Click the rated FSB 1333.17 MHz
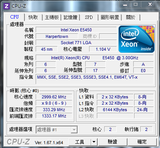The height and width of the screenshot is (148, 160). click(x=54, y=116)
